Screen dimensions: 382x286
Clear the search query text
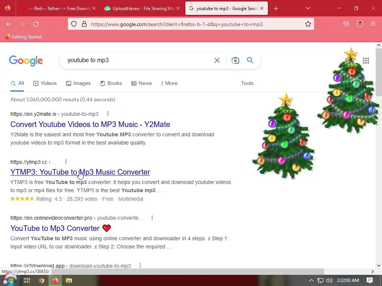click(x=217, y=60)
